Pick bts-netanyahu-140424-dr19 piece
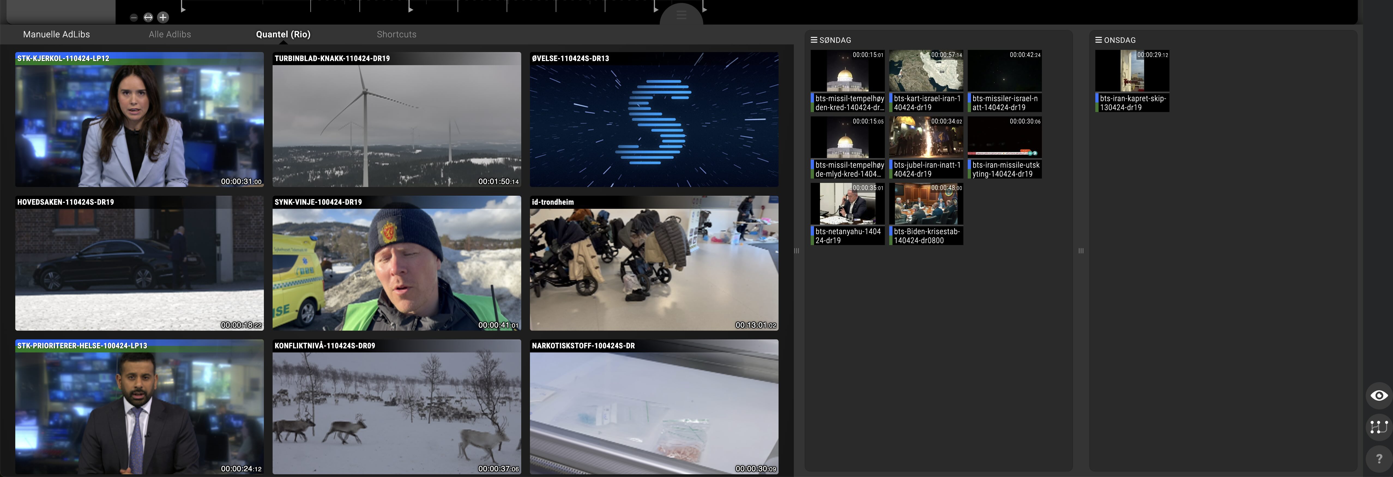This screenshot has height=477, width=1393. tap(847, 214)
